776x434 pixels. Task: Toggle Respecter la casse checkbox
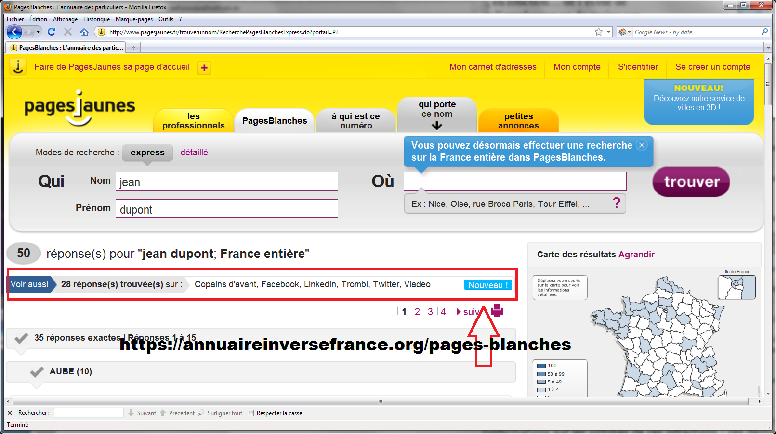click(250, 413)
